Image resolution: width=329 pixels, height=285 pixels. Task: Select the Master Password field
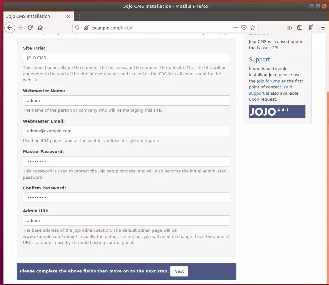pyautogui.click(x=126, y=161)
